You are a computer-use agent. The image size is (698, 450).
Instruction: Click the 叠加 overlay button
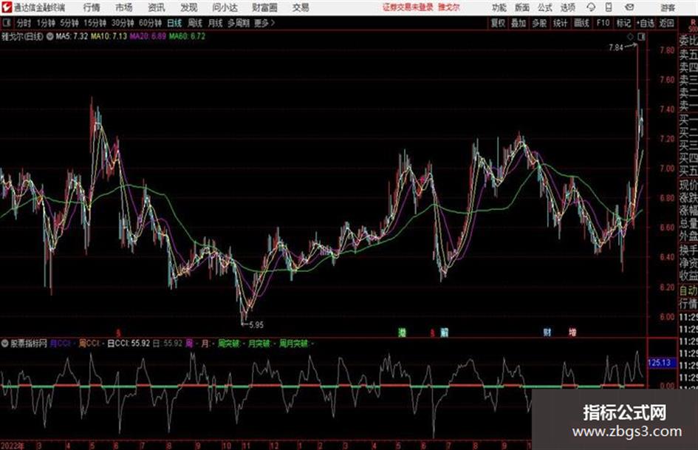(519, 23)
